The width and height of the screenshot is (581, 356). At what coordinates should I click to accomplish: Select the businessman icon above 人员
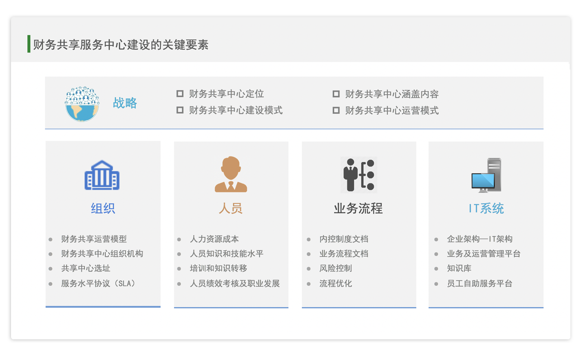click(231, 174)
